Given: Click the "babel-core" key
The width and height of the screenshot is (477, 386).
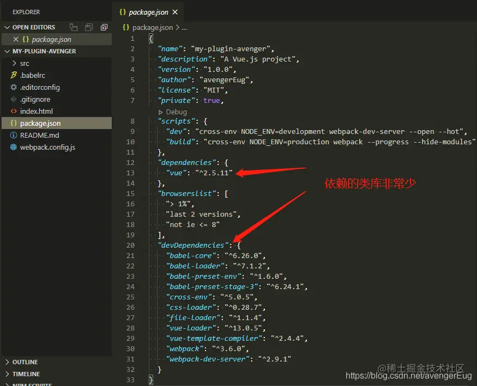Looking at the screenshot, I should pos(191,255).
